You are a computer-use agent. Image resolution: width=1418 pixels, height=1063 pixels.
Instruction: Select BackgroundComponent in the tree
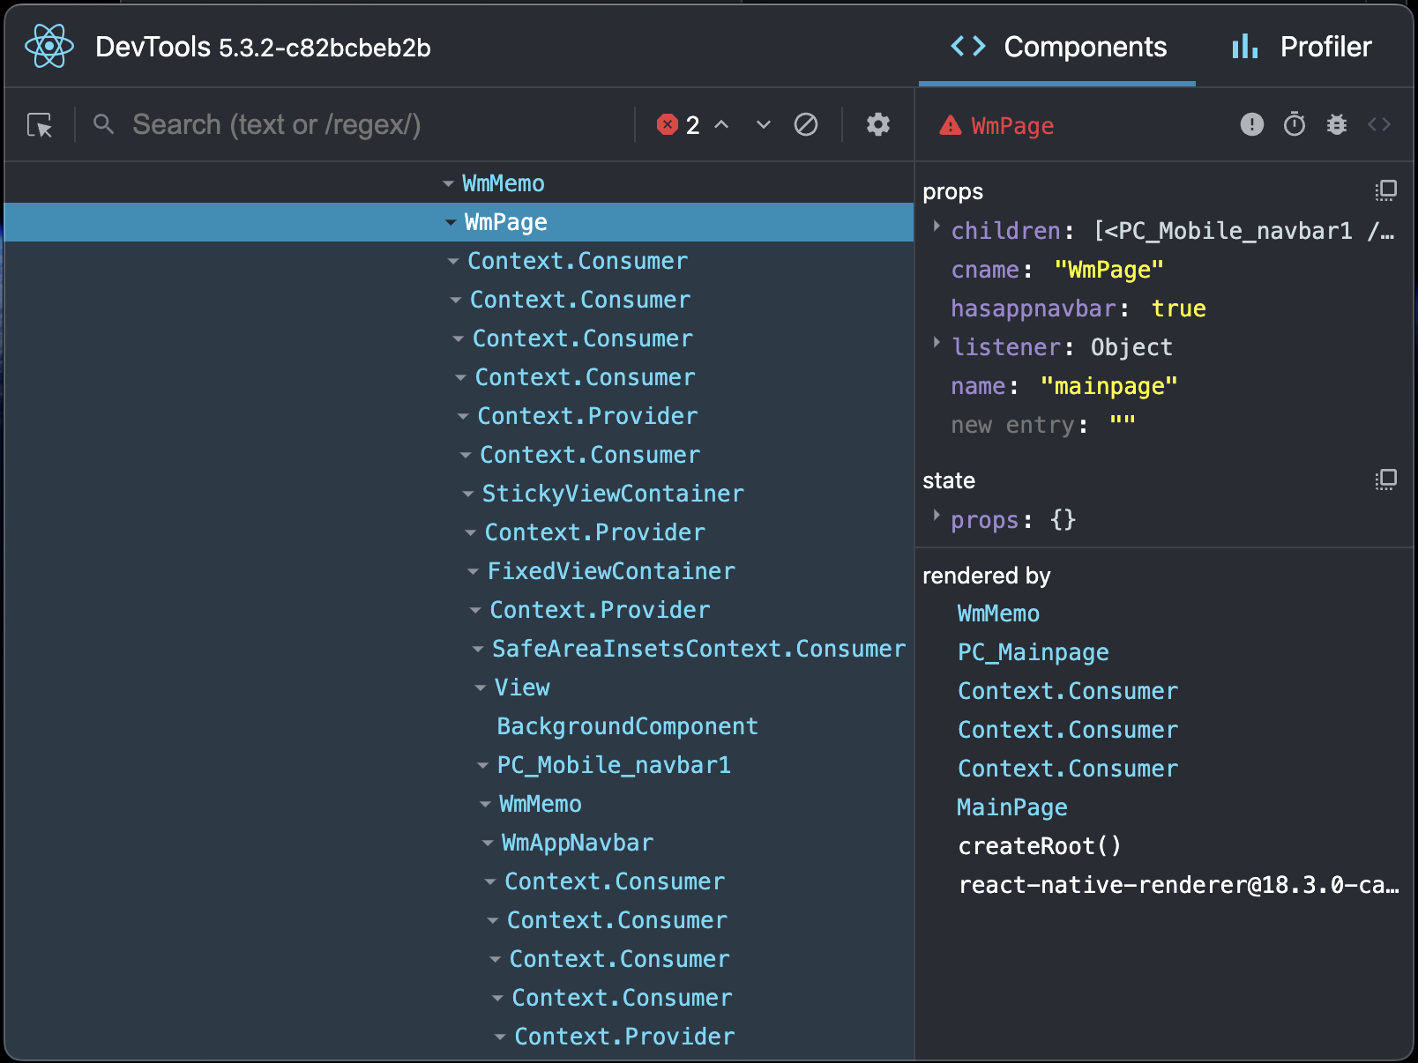tap(627, 726)
